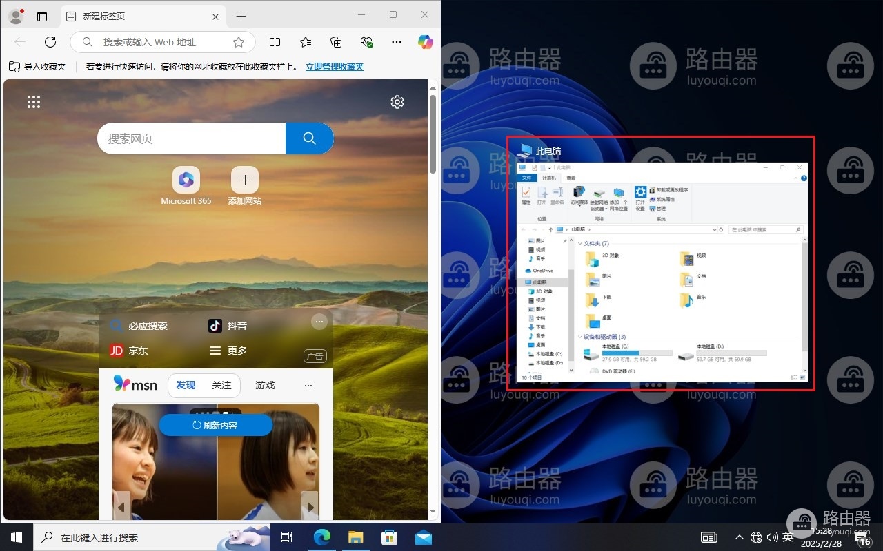Click the scrollbar up arrow in Edge

coord(433,86)
